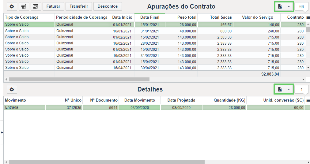Click the third toolbar icon before Faturar
310x164 pixels.
pos(36,6)
